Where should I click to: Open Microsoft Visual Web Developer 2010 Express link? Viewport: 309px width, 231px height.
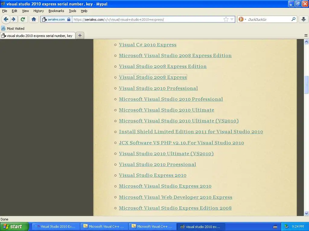tap(176, 197)
